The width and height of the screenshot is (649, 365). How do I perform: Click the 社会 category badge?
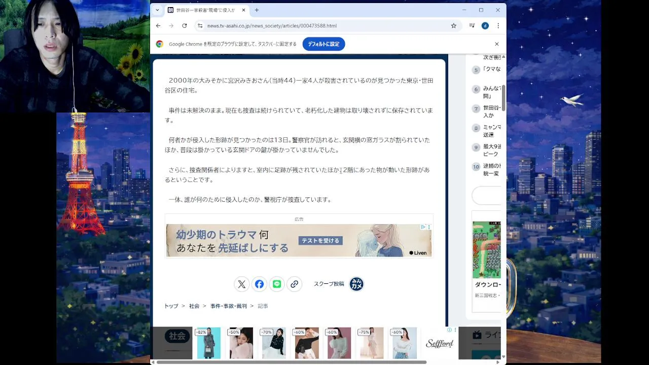coord(177,336)
